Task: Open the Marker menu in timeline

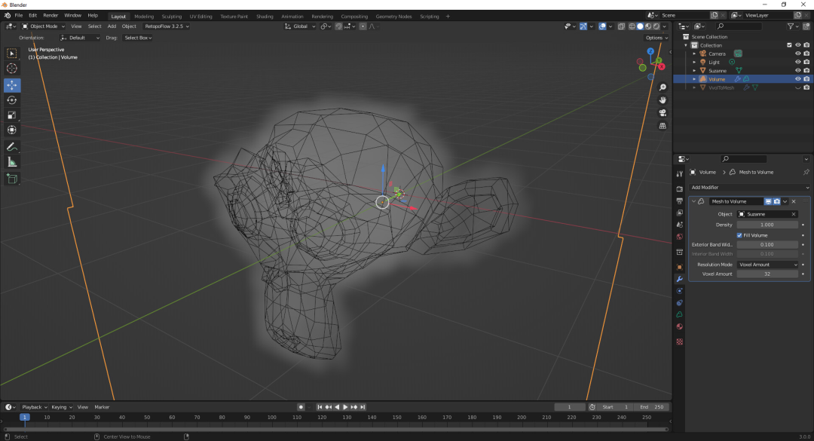Action: pyautogui.click(x=102, y=407)
